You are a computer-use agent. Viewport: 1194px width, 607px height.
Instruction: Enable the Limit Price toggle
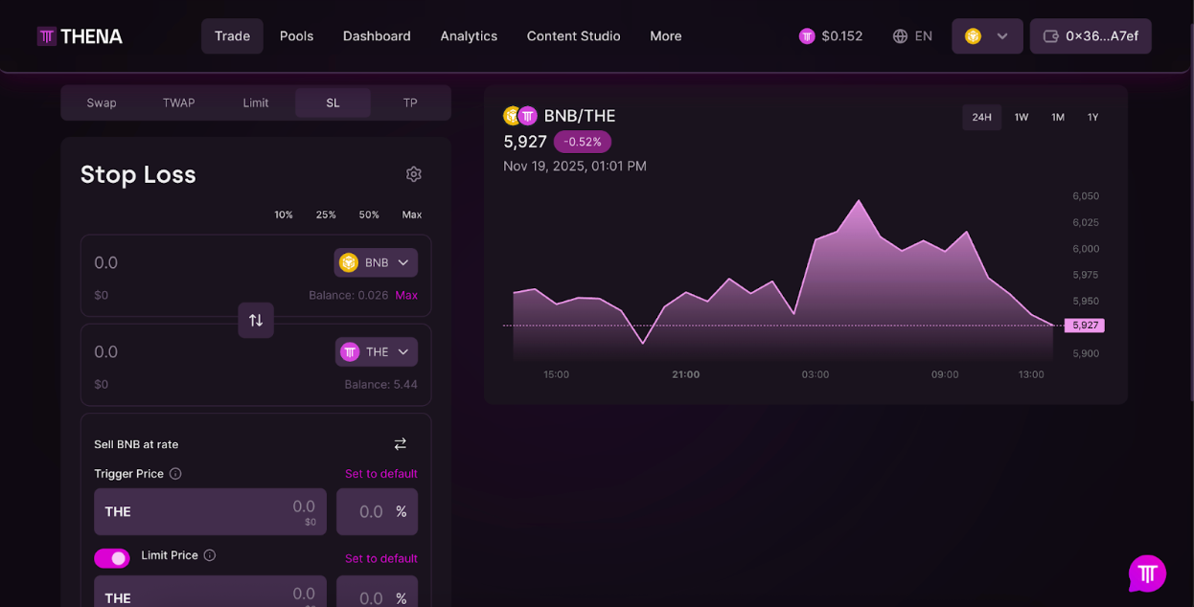pos(112,557)
